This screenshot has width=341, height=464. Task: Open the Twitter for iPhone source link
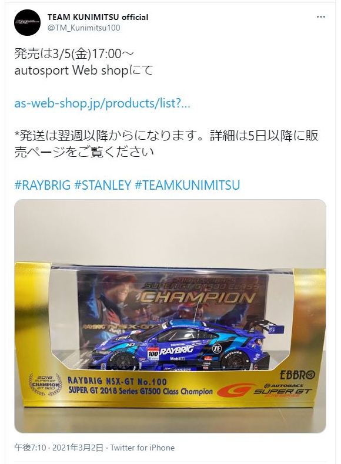pyautogui.click(x=142, y=448)
